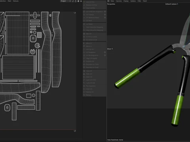Click the UV Rectangularize icon
Image resolution: width=190 pixels, height=142 pixels.
pos(84,55)
